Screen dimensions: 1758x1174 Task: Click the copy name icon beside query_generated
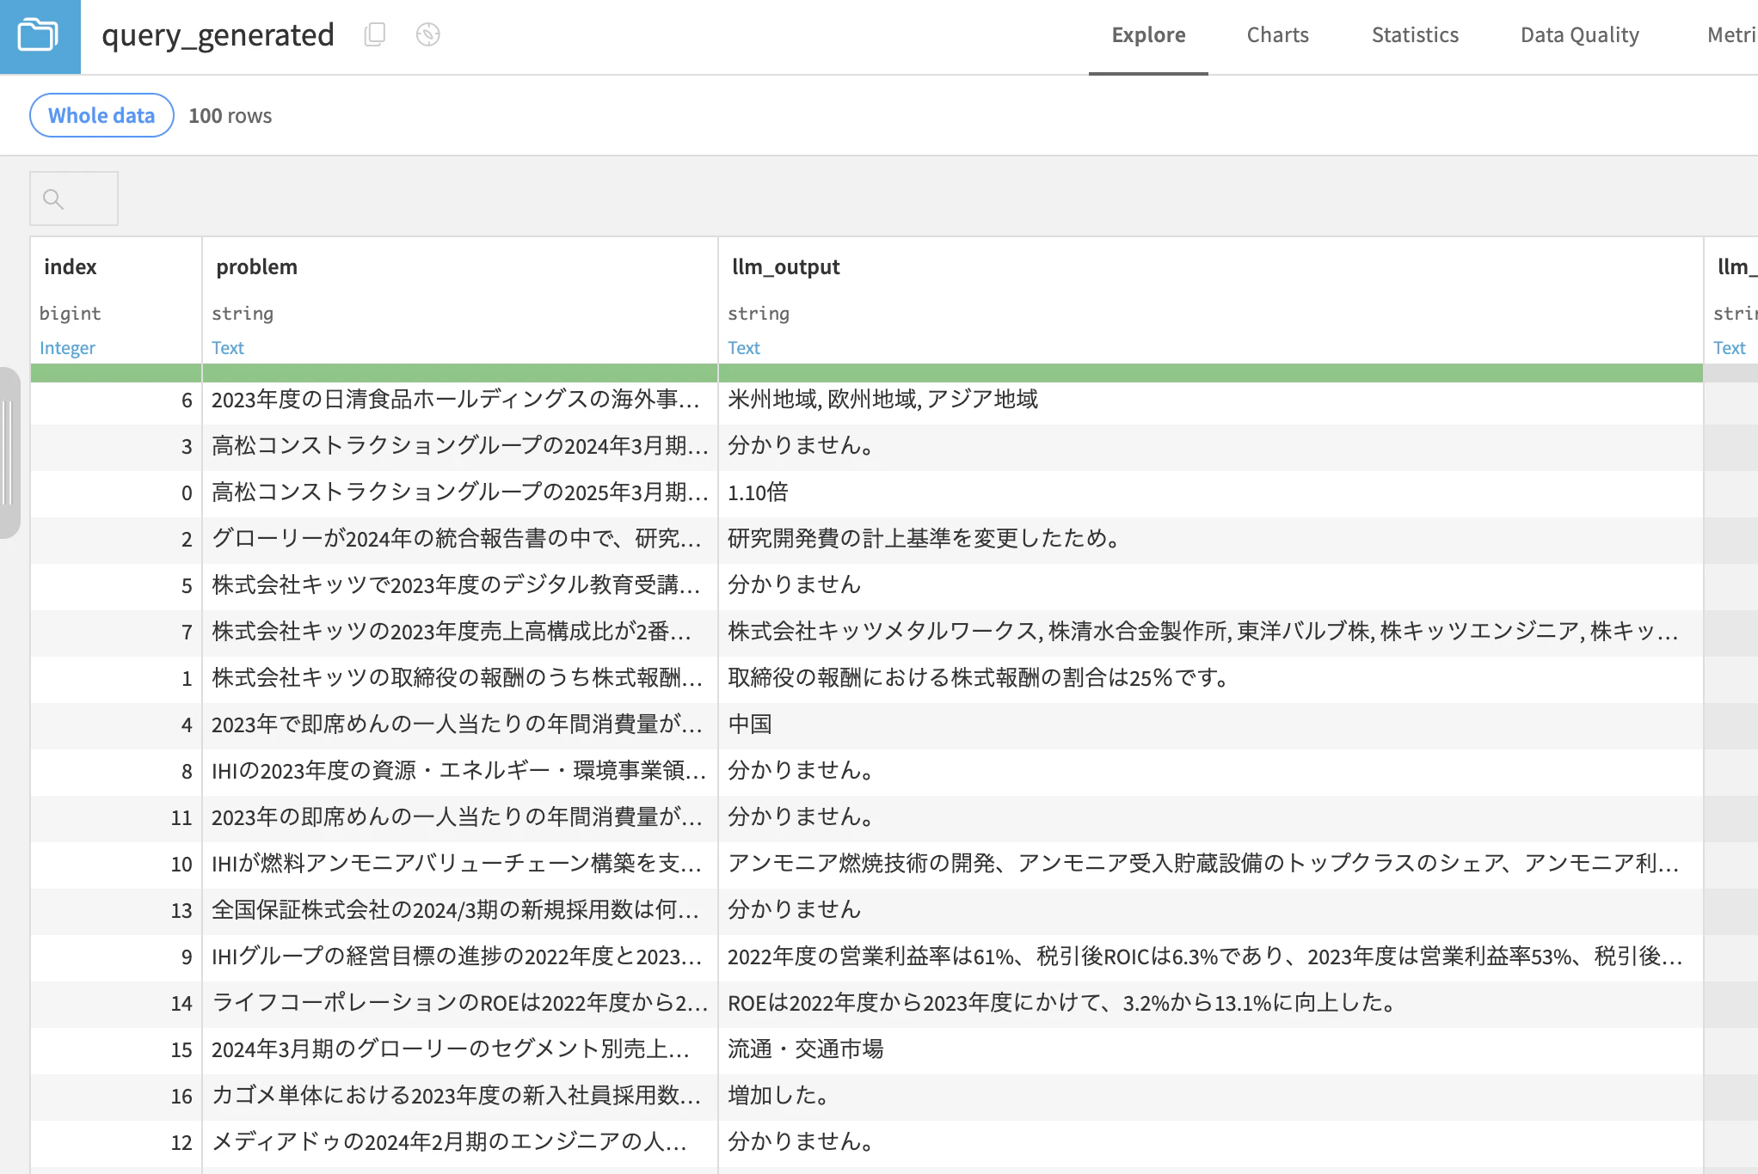pyautogui.click(x=375, y=34)
